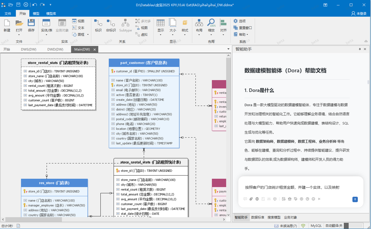Switch to the DWD(DW) diagram tab
Screen dimensions: 371x229
[x=55, y=50]
